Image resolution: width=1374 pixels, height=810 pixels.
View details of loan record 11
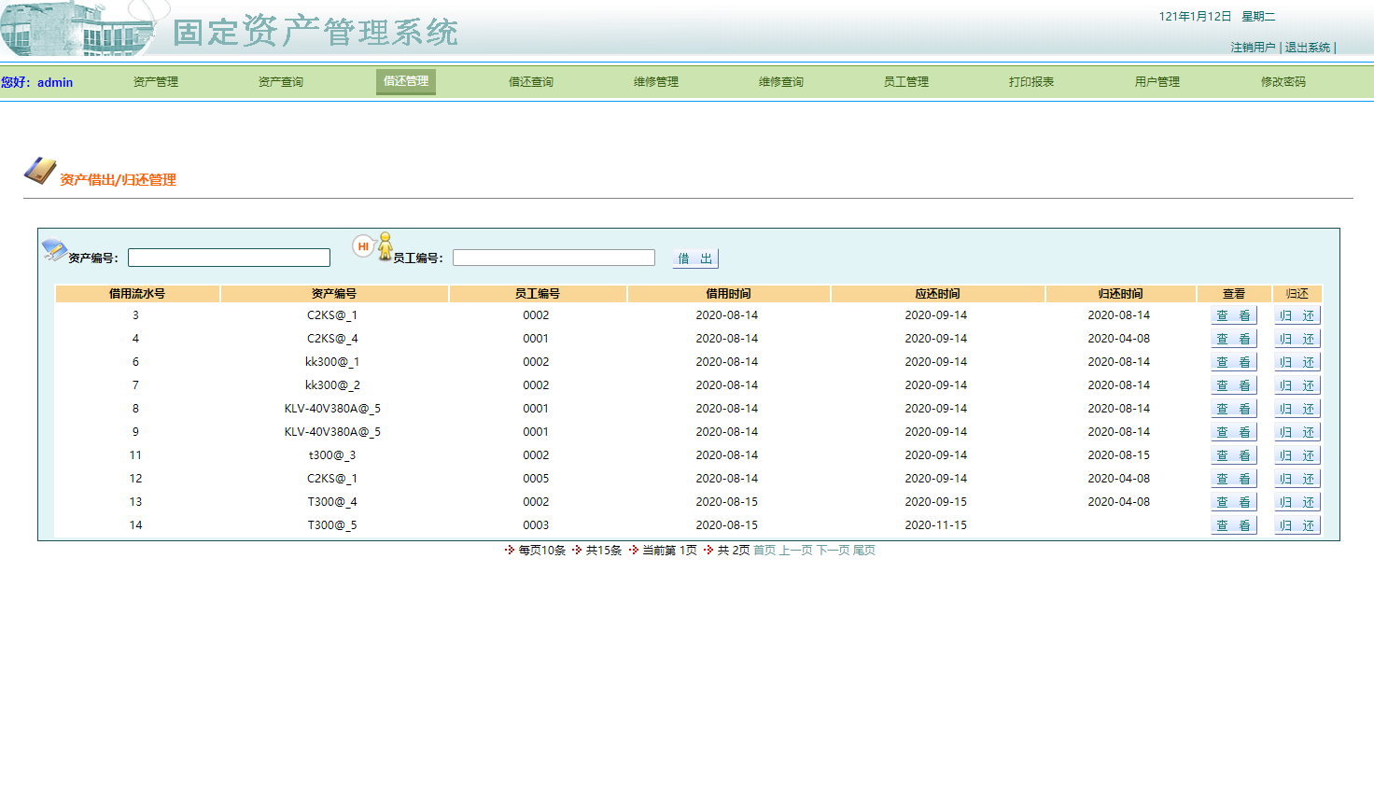[x=1233, y=455]
